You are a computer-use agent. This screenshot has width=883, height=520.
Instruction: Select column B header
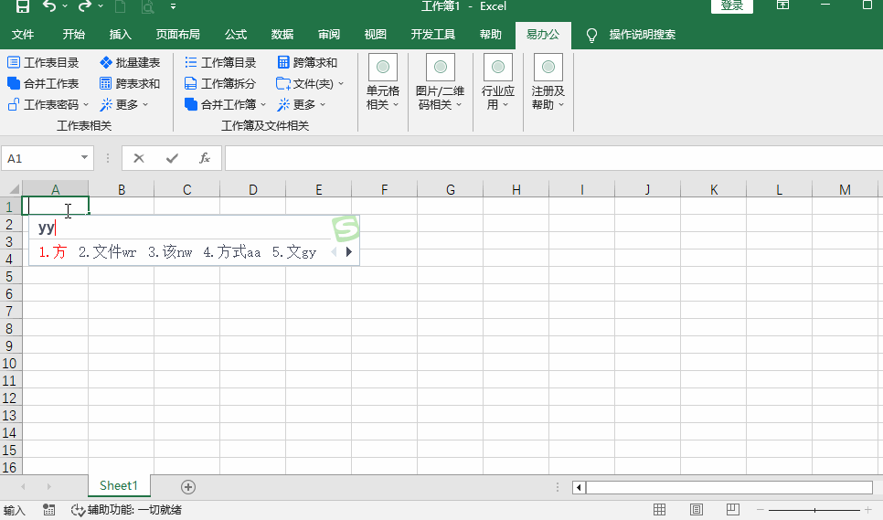coord(121,189)
